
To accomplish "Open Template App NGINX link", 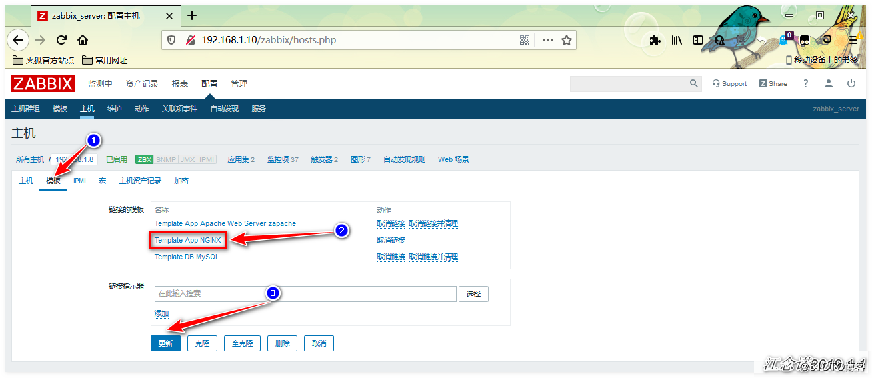I will 187,240.
